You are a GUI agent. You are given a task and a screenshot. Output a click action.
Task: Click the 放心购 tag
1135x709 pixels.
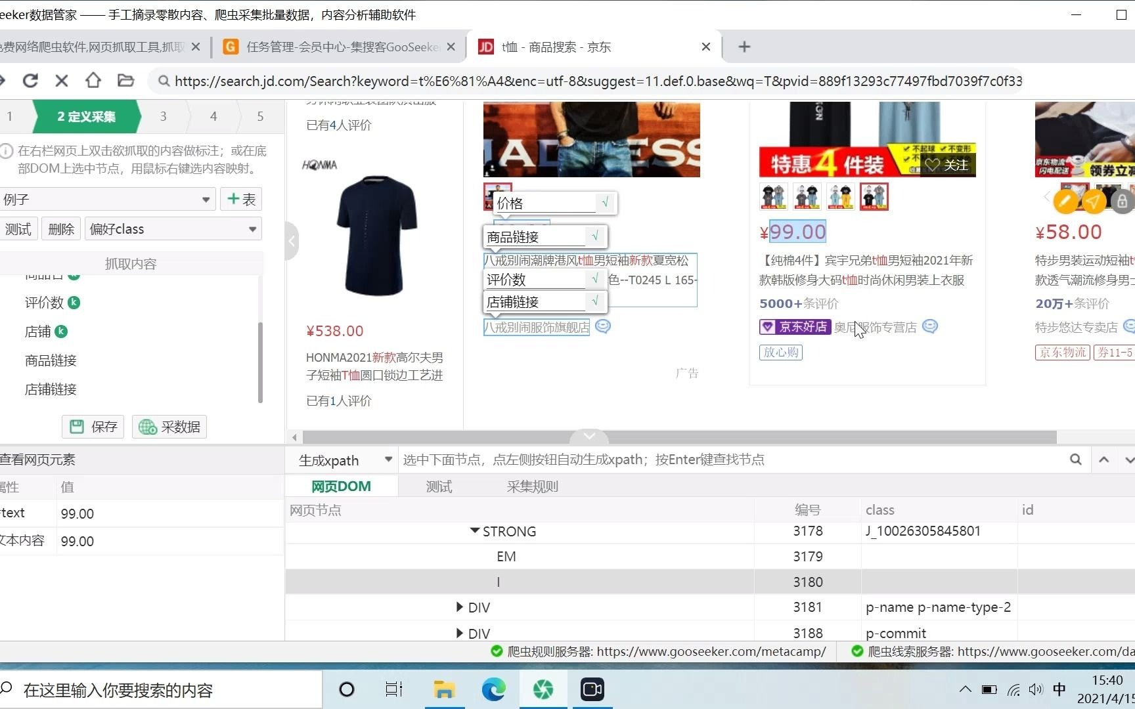781,353
